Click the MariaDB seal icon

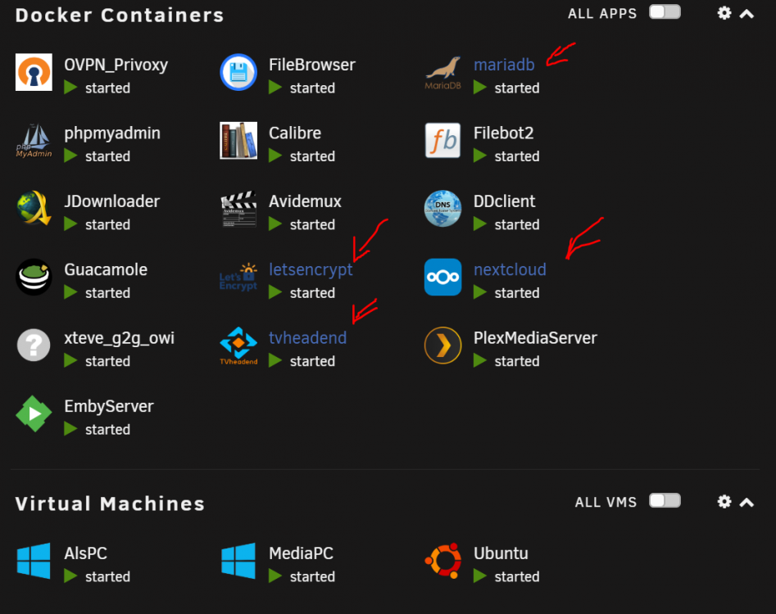[x=443, y=73]
